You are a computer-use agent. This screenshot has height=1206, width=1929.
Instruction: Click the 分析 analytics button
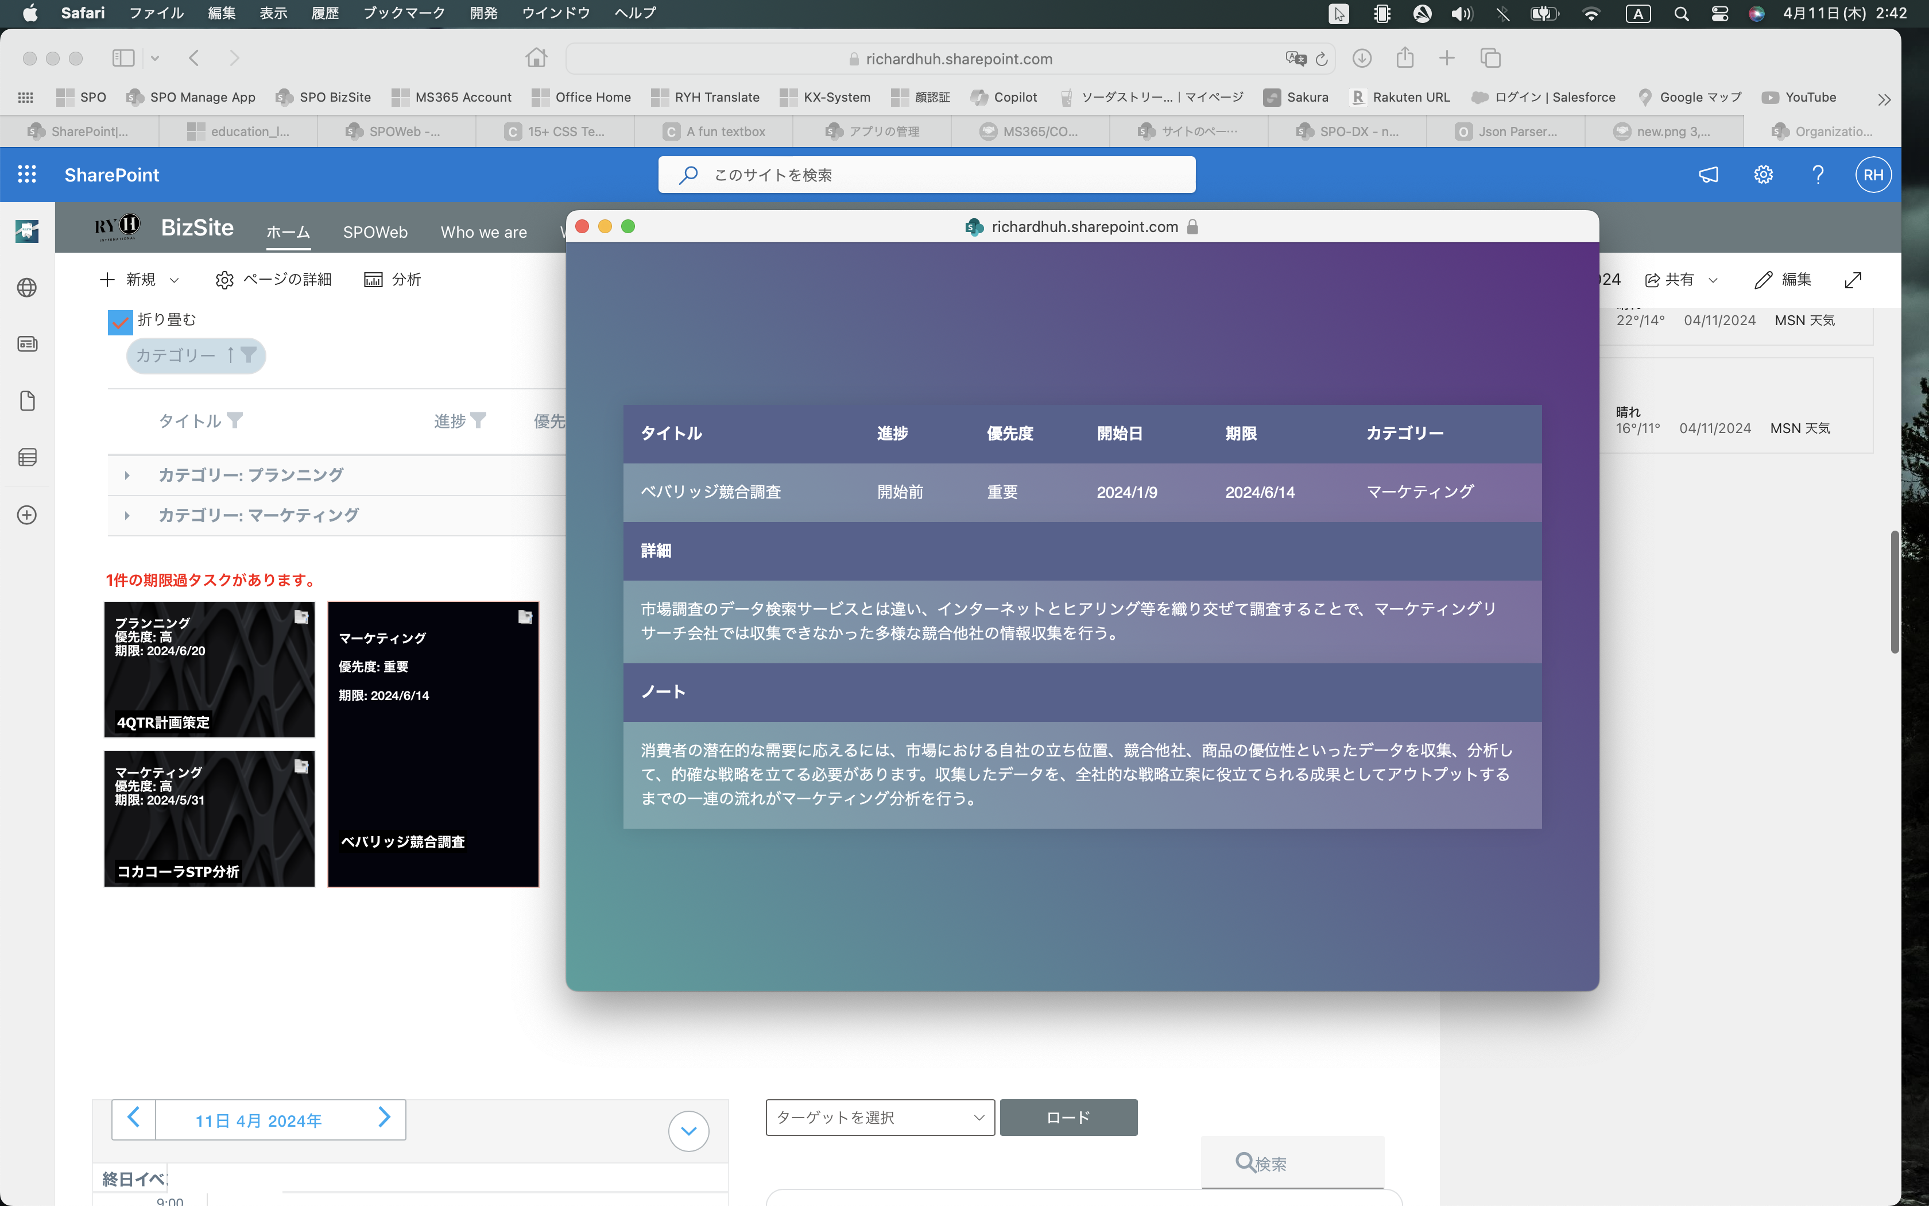pyautogui.click(x=392, y=280)
